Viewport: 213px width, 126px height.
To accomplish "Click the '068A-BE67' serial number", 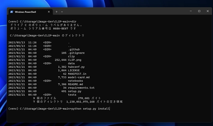I will 61,29.
